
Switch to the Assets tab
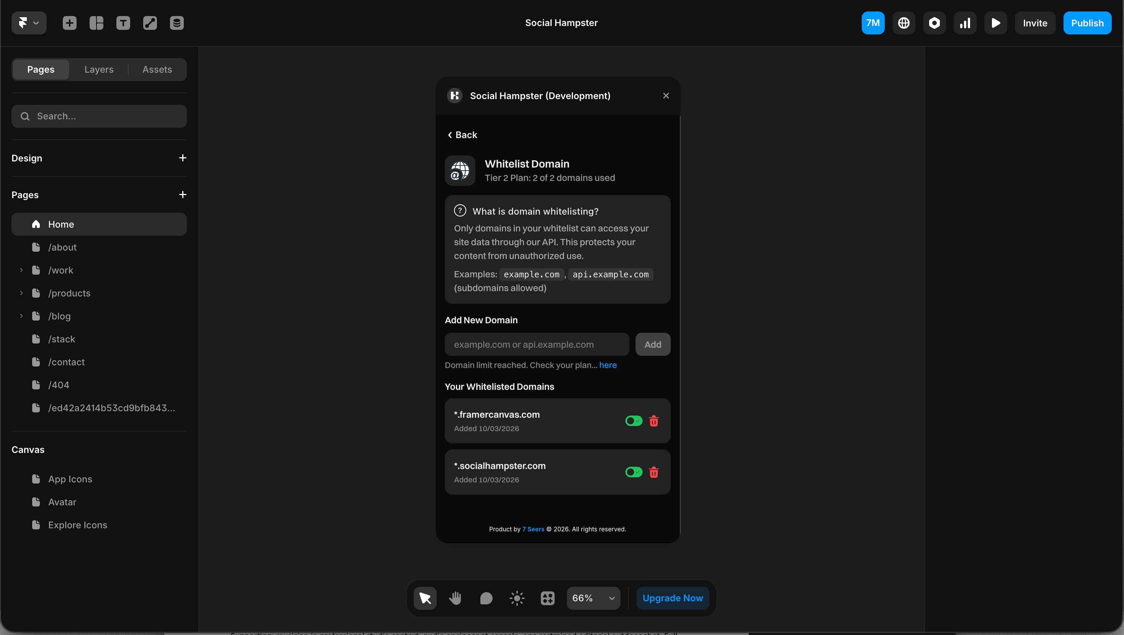coord(157,69)
